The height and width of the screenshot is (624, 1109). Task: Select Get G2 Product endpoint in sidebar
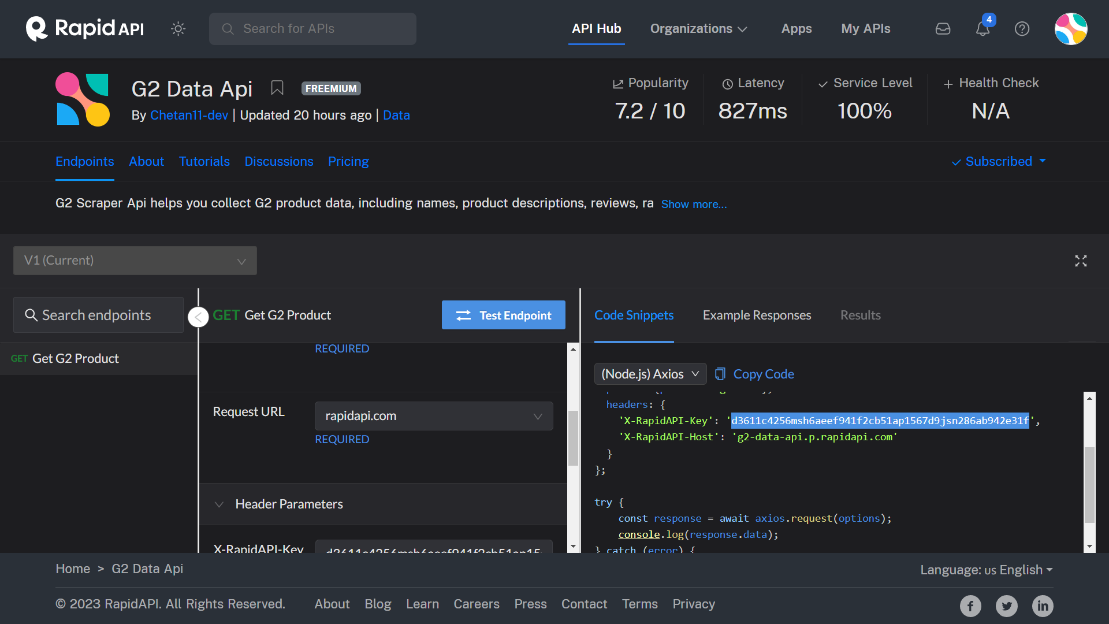click(x=98, y=358)
